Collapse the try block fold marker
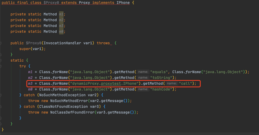Image resolution: width=259 pixels, height=135 pixels. tap(0, 66)
